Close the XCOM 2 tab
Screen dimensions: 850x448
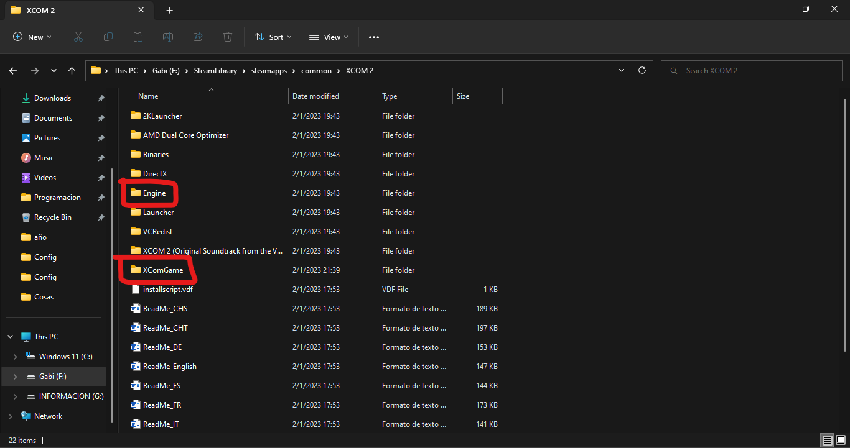pos(141,10)
